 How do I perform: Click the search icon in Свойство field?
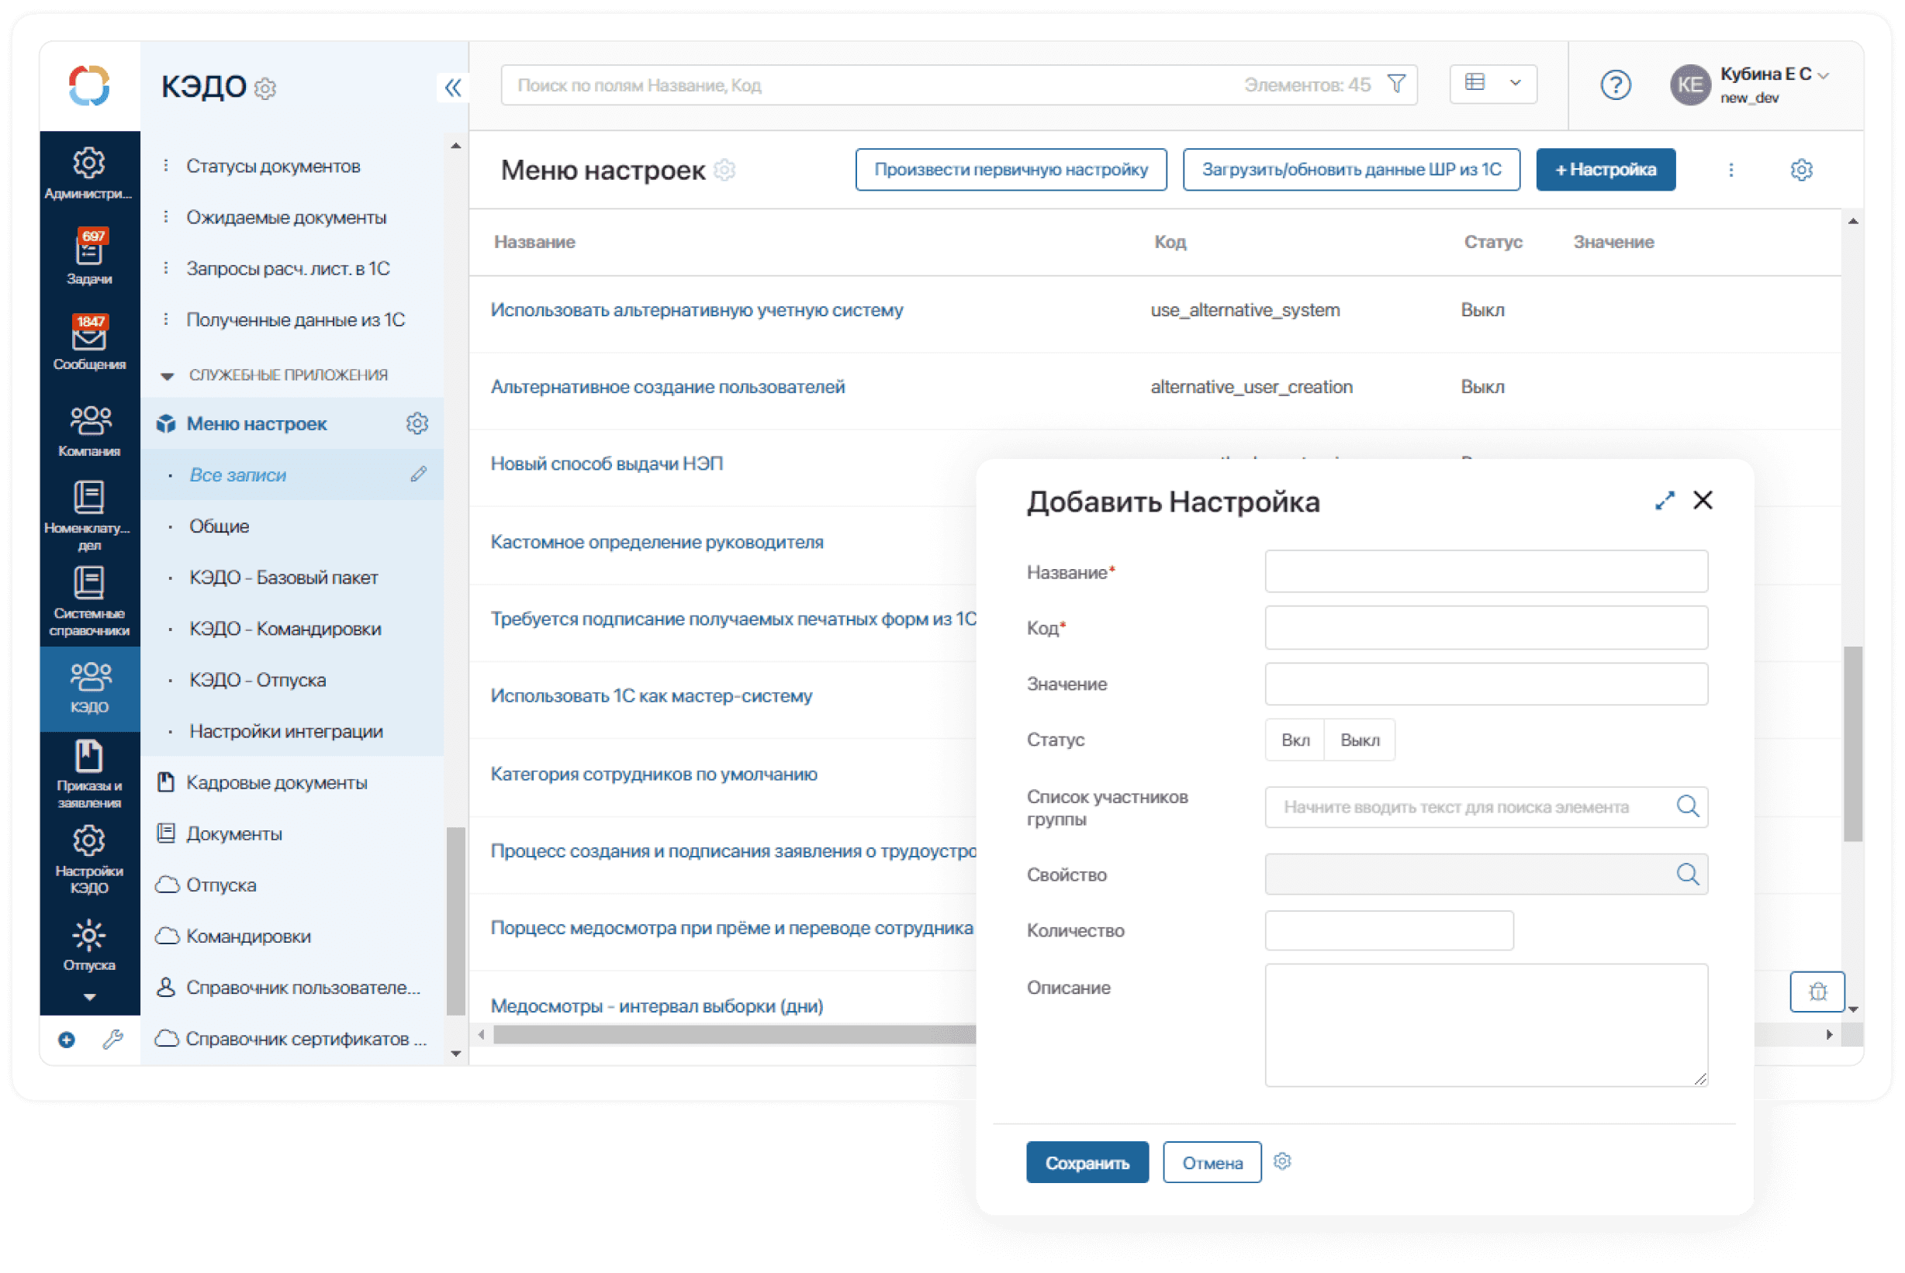(1687, 875)
